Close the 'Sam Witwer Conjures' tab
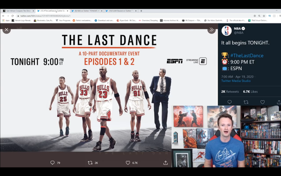The image size is (281, 176). 33,11
